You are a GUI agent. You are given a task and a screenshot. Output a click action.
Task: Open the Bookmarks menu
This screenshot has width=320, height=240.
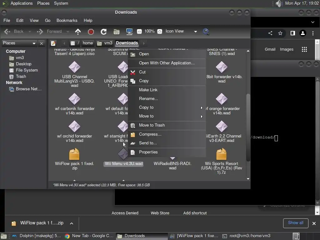coord(67,20)
